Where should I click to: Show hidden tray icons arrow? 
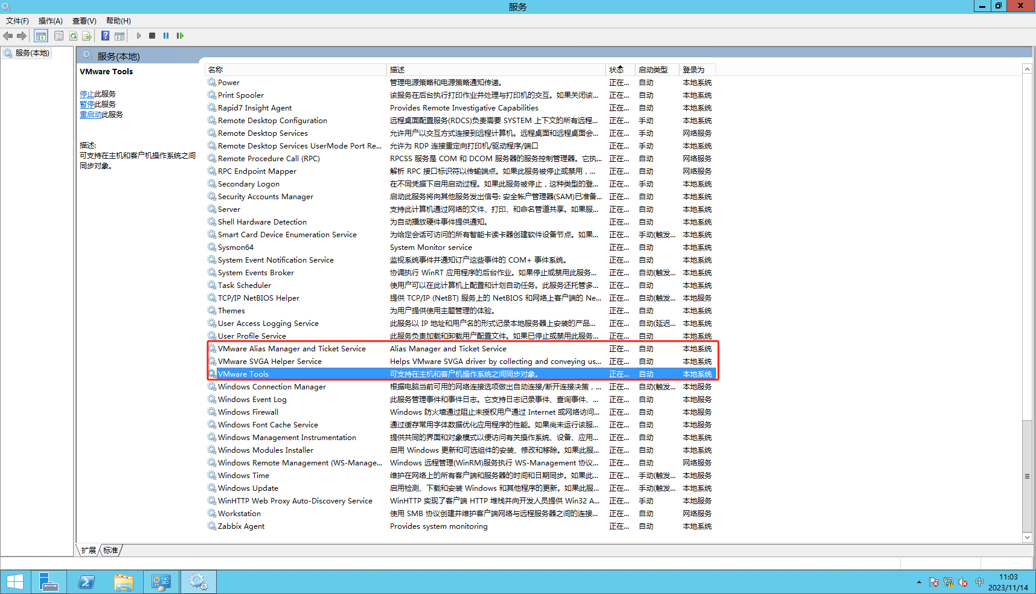click(919, 583)
